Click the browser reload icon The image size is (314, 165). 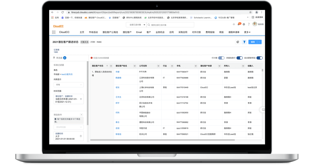point(63,12)
